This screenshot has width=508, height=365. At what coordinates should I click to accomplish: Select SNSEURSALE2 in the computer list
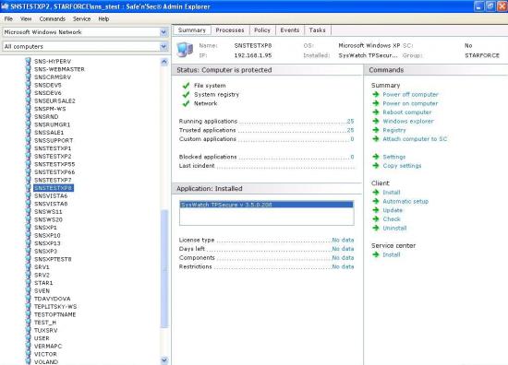point(54,100)
